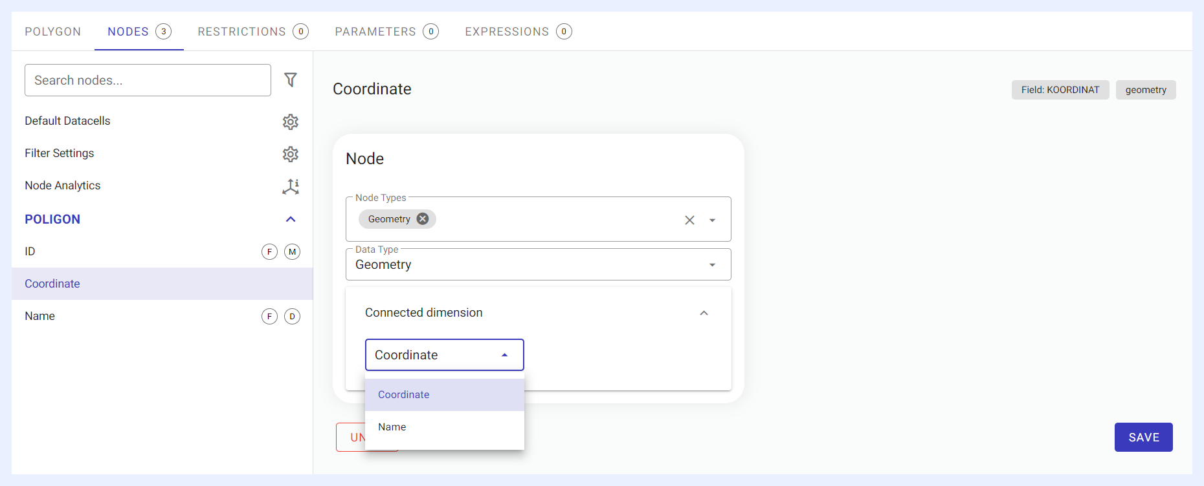Remove the Geometry chip from Node Types
This screenshot has height=486, width=1204.
pyautogui.click(x=423, y=219)
